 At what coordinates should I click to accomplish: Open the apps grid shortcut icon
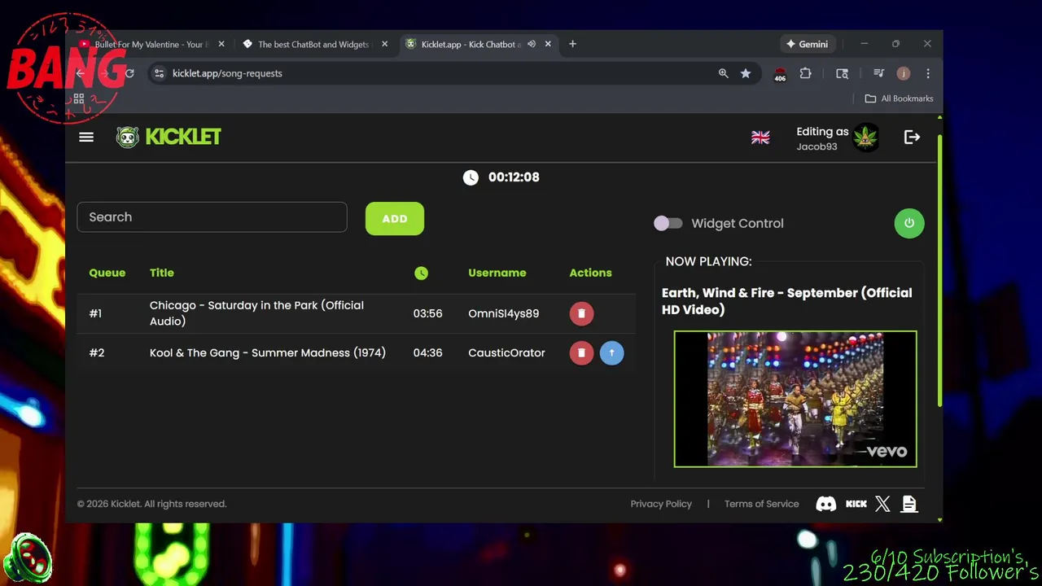pyautogui.click(x=79, y=99)
